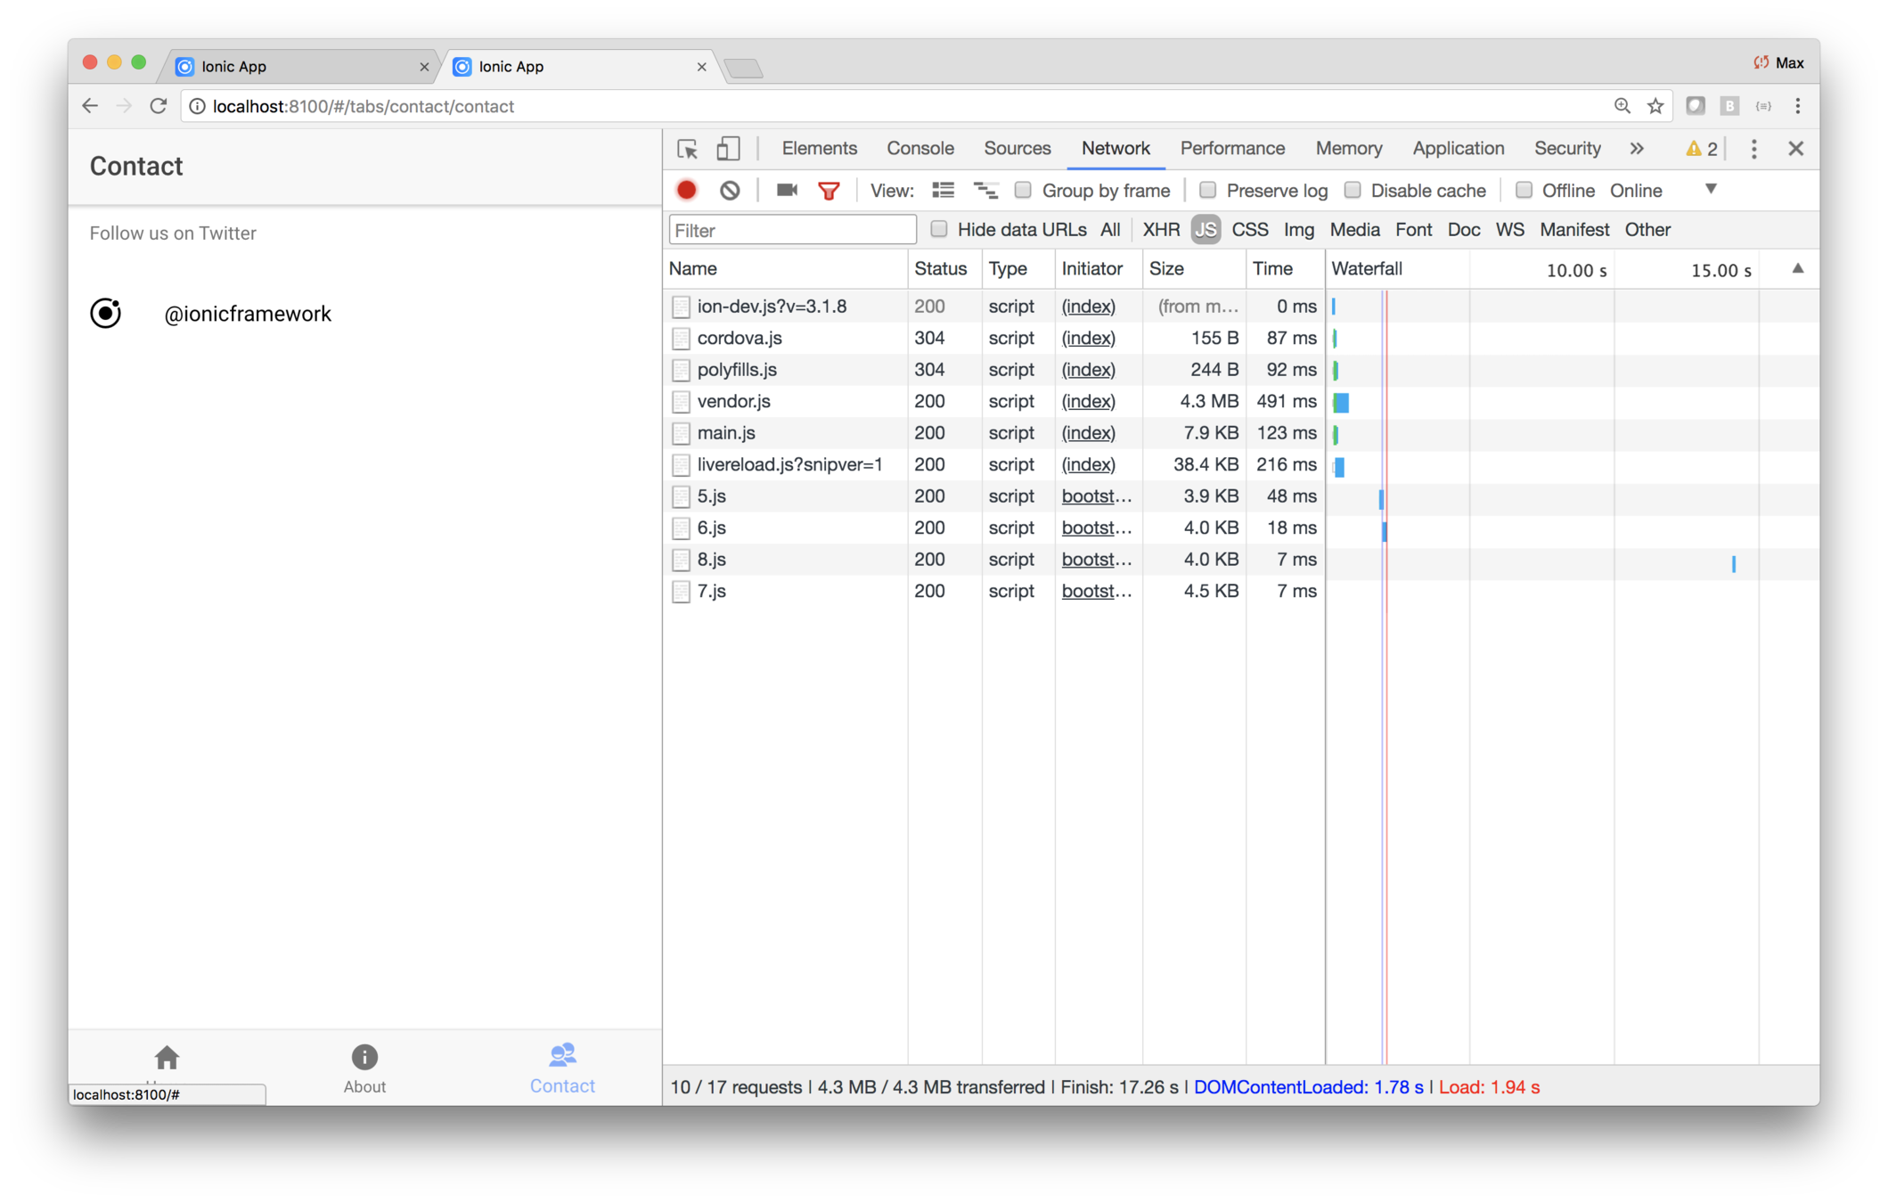Screen dimensions: 1888x1203
Task: Click the (index) initiator link for vendor.js
Action: (x=1088, y=402)
